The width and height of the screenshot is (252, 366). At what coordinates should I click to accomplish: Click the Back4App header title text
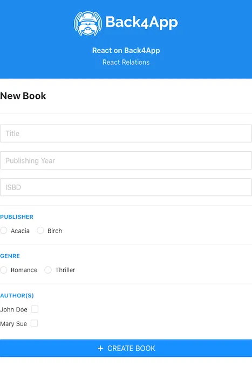coord(141,23)
